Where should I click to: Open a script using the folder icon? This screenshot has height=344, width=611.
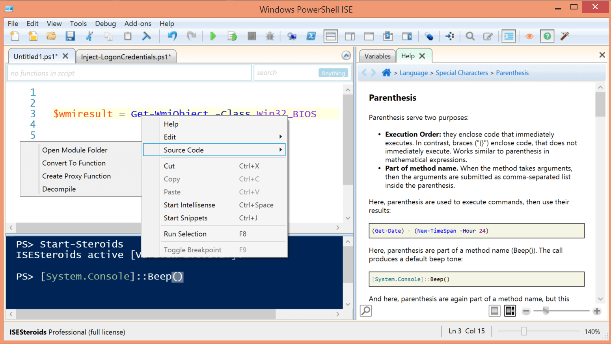pos(51,36)
